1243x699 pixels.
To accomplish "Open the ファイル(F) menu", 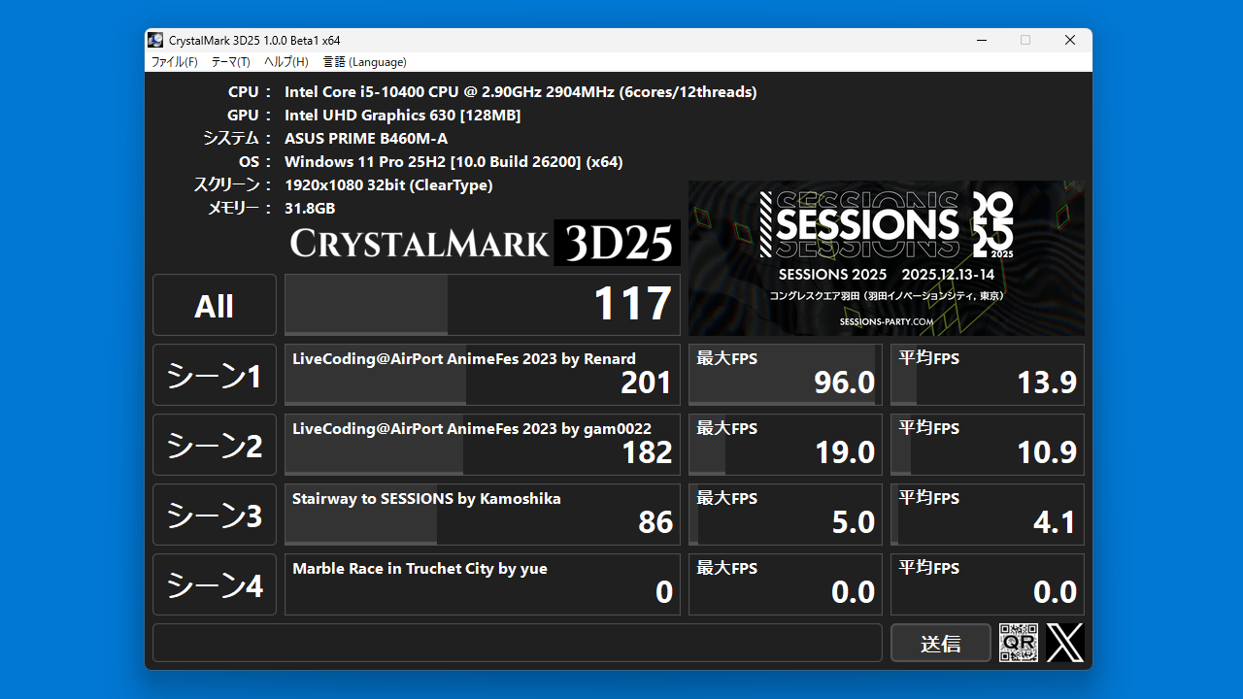I will click(x=173, y=61).
